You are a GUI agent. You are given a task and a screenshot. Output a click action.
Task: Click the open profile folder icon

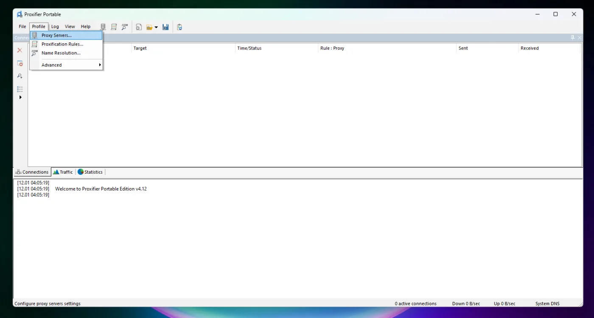149,27
